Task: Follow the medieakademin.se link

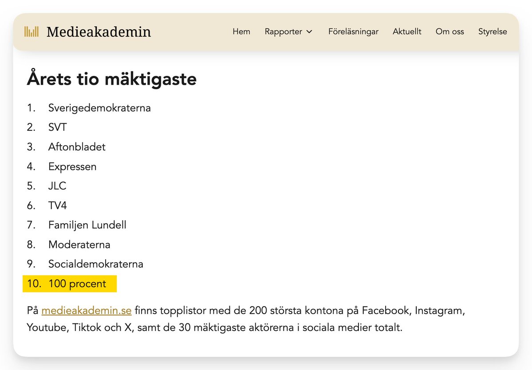Action: pos(87,310)
